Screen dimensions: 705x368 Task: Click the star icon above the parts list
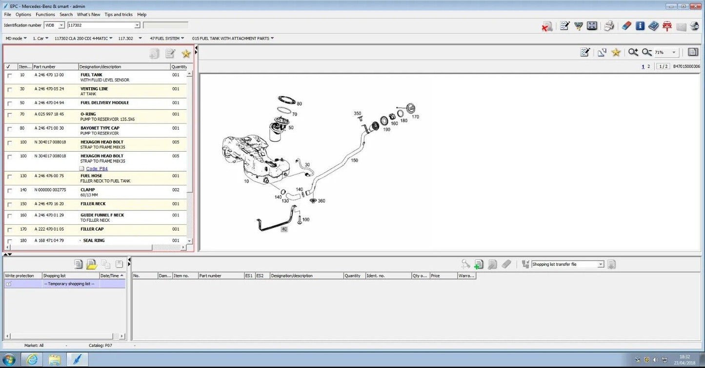click(186, 54)
